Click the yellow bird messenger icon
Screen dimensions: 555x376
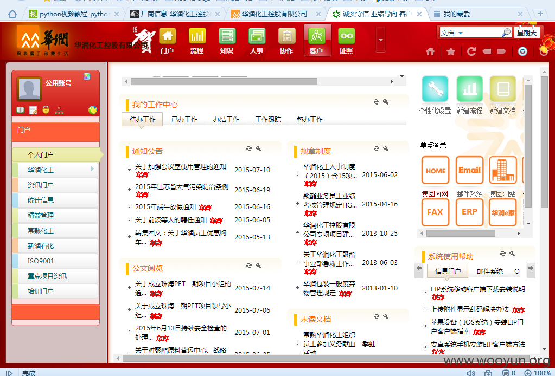(93, 110)
